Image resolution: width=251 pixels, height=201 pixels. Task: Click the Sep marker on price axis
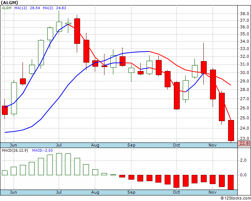pyautogui.click(x=131, y=145)
